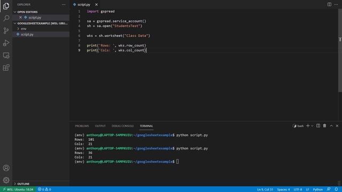Viewport: 342px width, 192px height.
Task: Select script.py in file tree
Action: point(27,34)
